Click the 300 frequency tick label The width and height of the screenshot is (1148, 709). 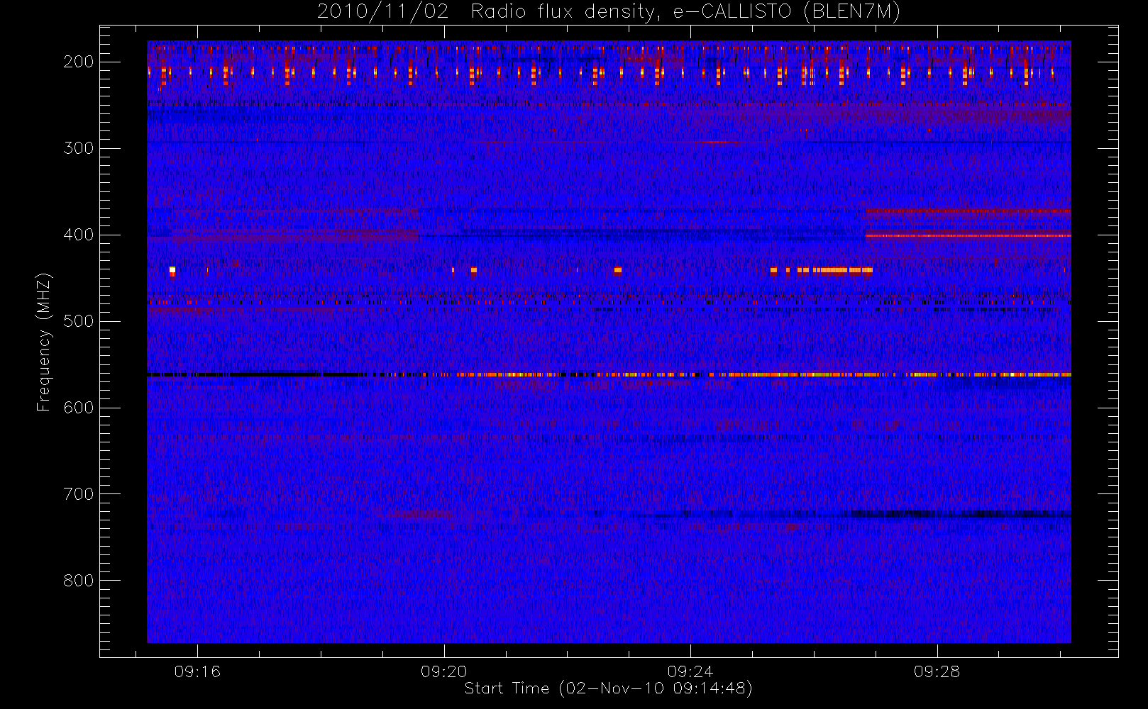click(x=79, y=148)
